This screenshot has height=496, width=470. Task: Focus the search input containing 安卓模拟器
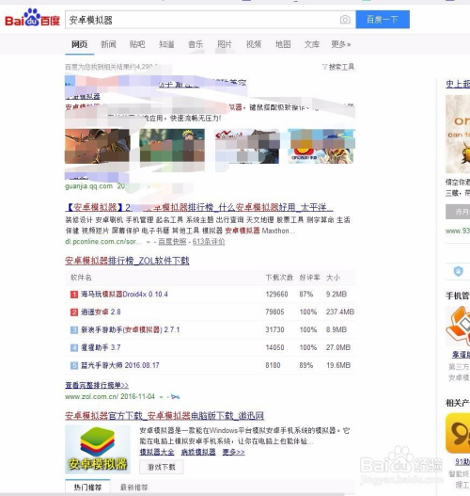(202, 20)
